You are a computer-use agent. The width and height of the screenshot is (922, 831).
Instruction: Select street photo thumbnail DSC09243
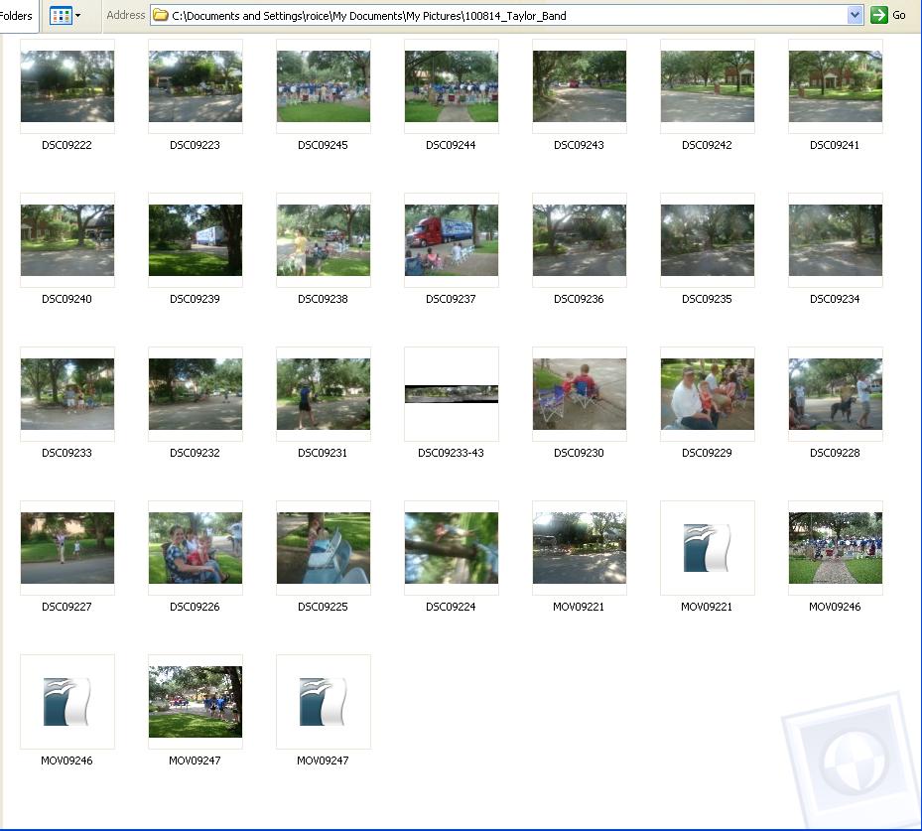580,86
